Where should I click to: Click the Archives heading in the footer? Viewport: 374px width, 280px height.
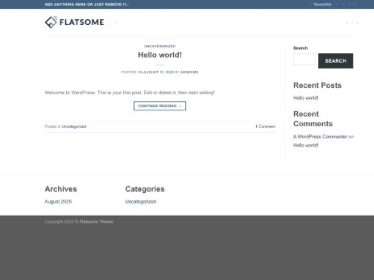(60, 189)
